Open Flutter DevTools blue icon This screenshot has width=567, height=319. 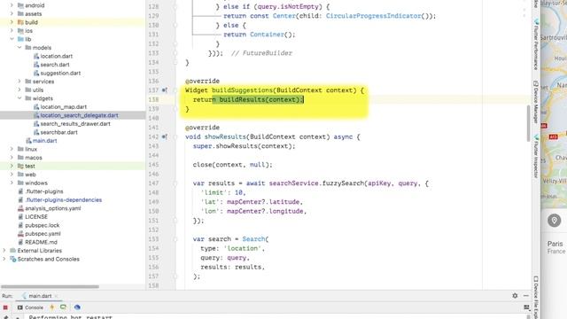click(77, 307)
